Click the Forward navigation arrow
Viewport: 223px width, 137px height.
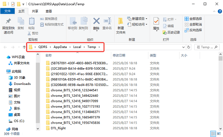pyautogui.click(x=13, y=47)
